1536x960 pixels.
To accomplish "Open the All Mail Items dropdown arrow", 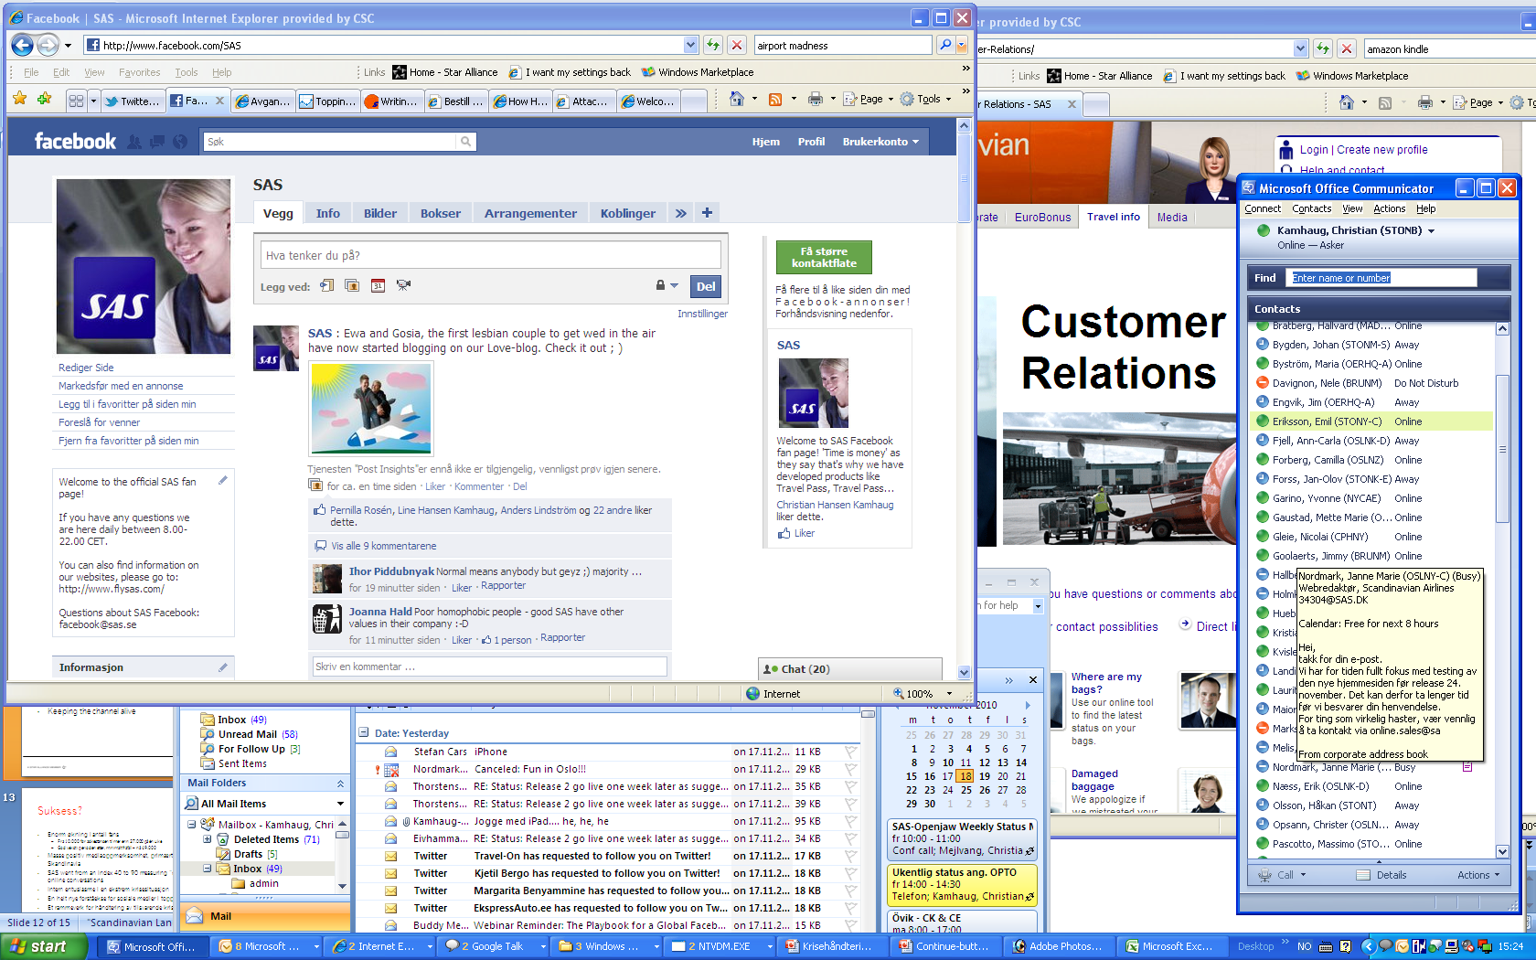I will tap(340, 804).
